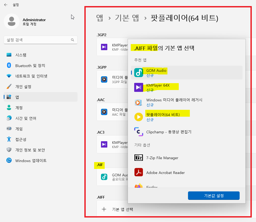Select the 앱 category in the sidebar
256x222 pixels.
pos(41,97)
